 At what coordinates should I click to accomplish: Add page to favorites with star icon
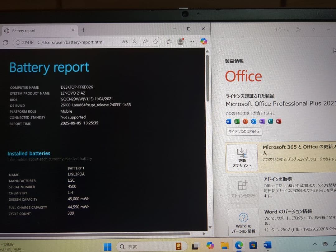click(155, 42)
